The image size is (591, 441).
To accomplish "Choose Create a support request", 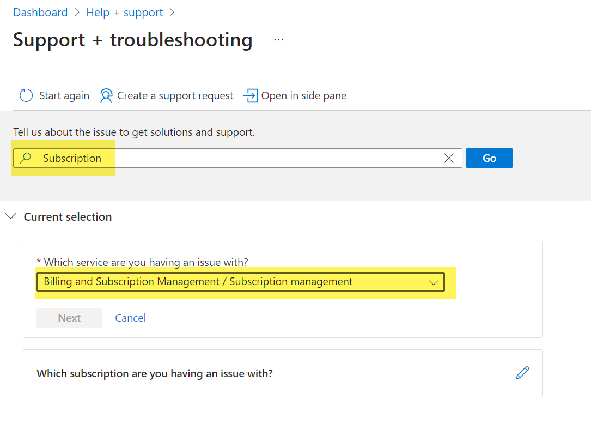I will [x=167, y=96].
